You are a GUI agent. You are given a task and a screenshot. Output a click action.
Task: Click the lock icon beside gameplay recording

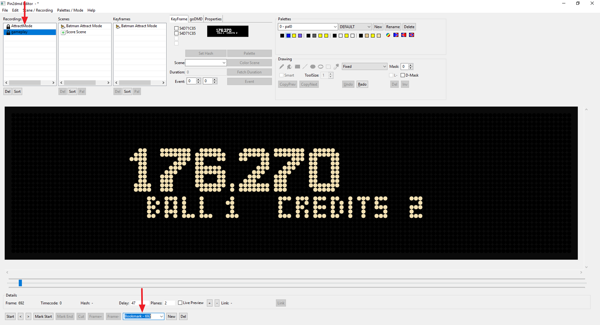coord(8,32)
